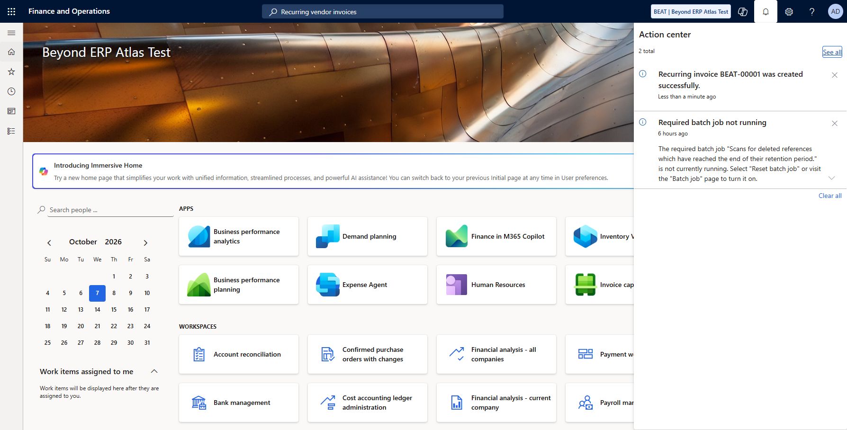Click the See all link

832,52
